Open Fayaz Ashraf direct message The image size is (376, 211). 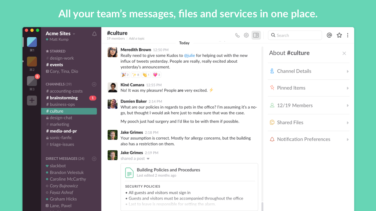59,192
